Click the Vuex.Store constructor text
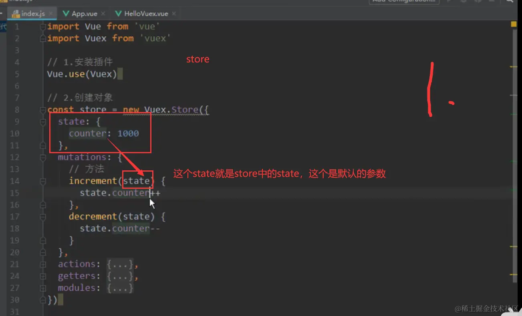The width and height of the screenshot is (522, 316). (171, 110)
